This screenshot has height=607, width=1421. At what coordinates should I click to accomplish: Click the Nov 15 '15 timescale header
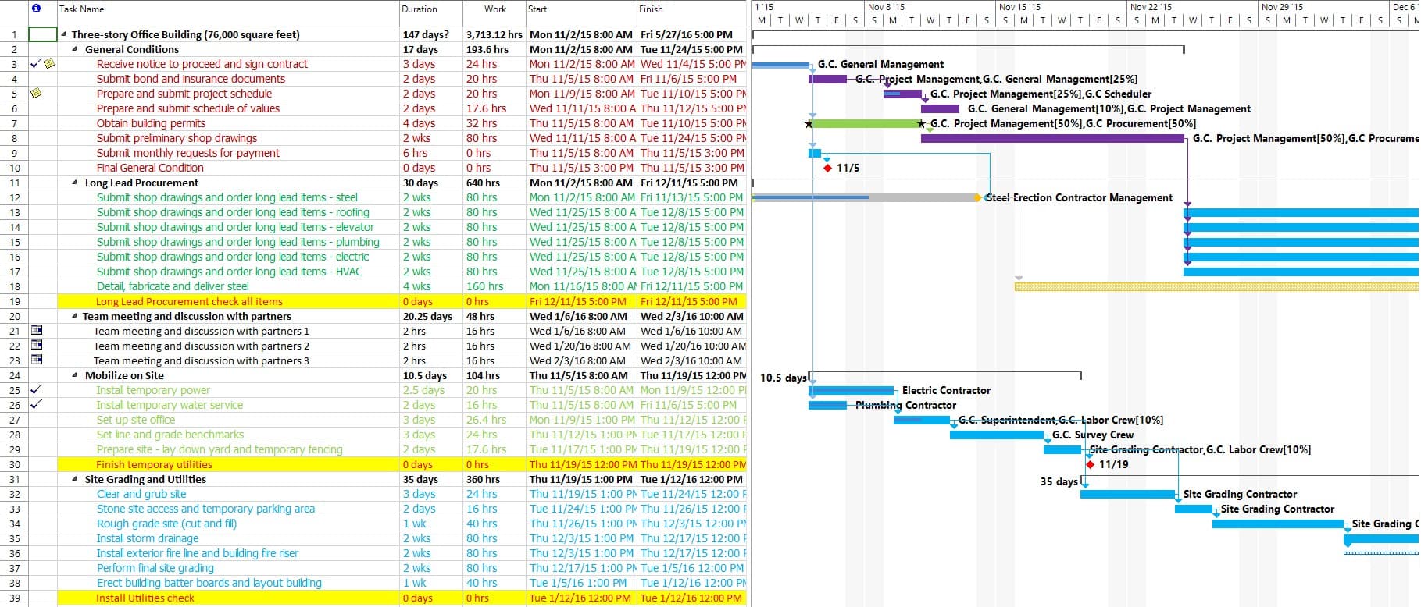click(x=1019, y=7)
